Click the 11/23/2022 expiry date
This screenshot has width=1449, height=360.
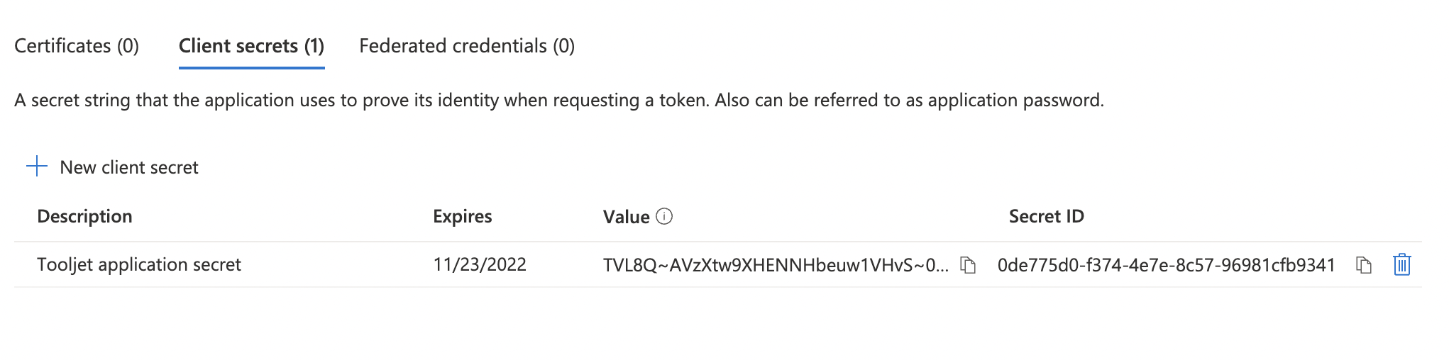(480, 264)
